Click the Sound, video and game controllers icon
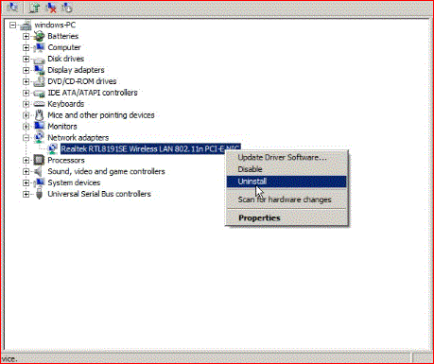434x364 pixels. tap(39, 171)
